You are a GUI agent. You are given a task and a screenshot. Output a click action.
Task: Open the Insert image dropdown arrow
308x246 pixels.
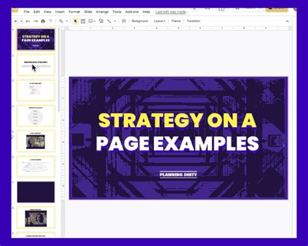pos(95,21)
